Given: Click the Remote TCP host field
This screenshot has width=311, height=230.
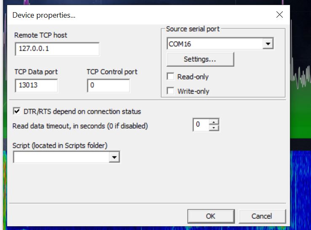Looking at the screenshot, I should tap(57, 49).
